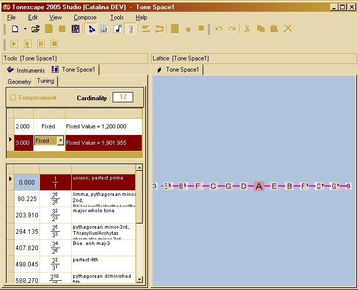Click the B-flat node in the lattice
Viewport: 358px width, 290px height.
coord(182,186)
